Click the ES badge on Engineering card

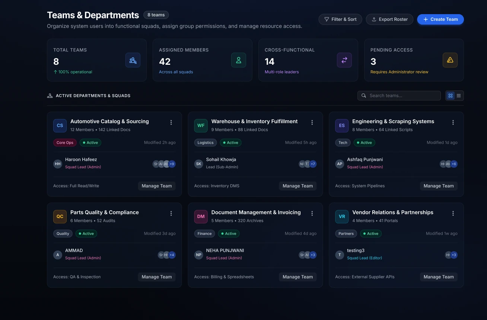342,125
